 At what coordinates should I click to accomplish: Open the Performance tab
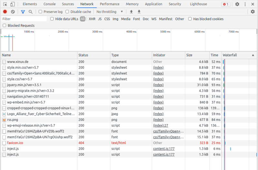[x=109, y=4]
